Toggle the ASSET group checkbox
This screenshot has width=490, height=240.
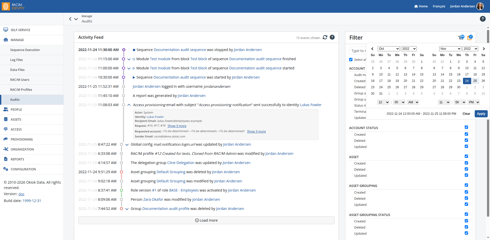(466, 156)
